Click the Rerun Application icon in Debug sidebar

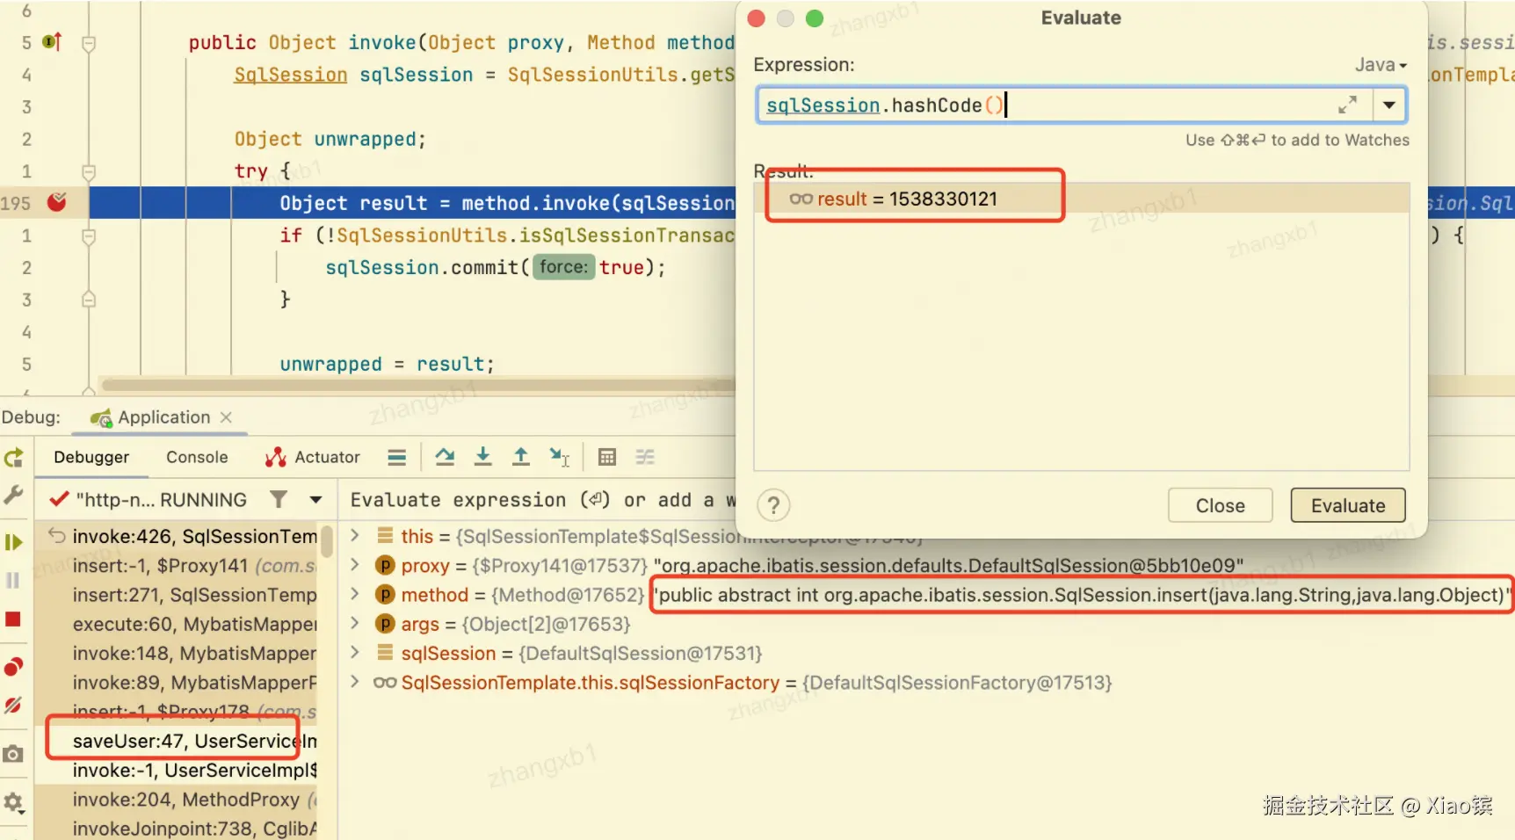[x=13, y=458]
